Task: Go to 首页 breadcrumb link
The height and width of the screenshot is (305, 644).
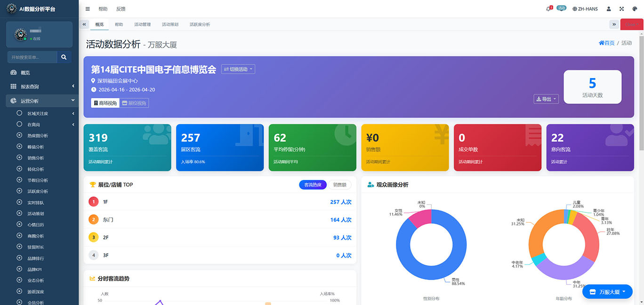Action: 607,43
